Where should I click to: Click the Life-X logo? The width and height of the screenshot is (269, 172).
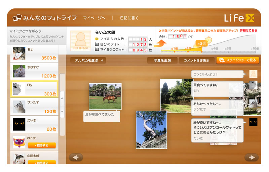click(239, 18)
